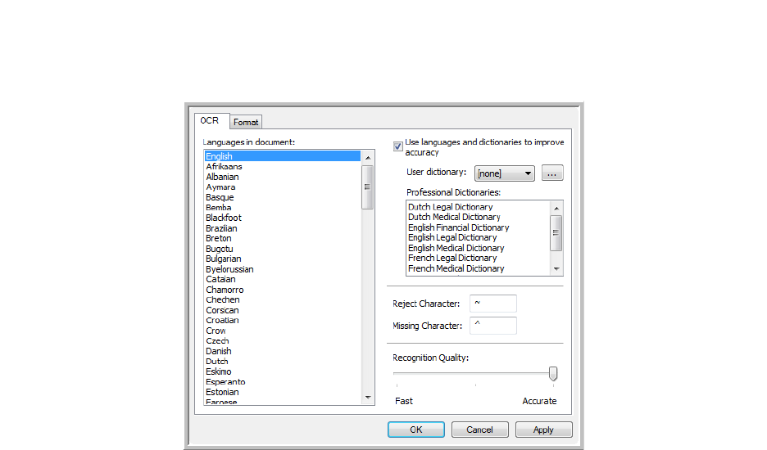The width and height of the screenshot is (767, 450).
Task: Select Breton language
Action: [282, 238]
